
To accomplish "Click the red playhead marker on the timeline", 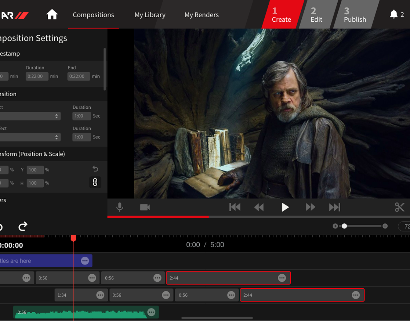I will coord(73,238).
